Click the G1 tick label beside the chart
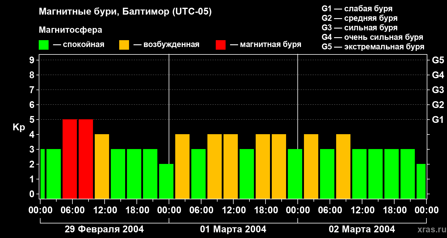Image resolution: width=447 pixels, height=238 pixels. point(438,120)
